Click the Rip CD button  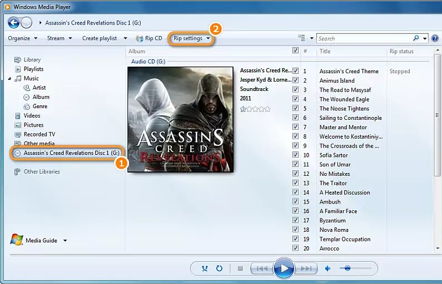pyautogui.click(x=149, y=38)
